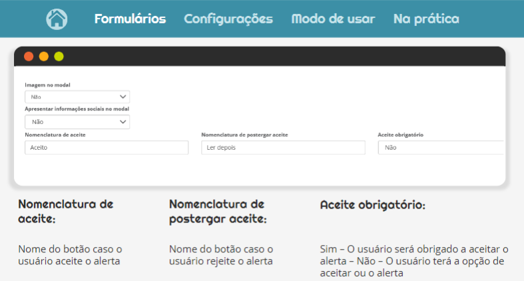Click the 'Nomenclatura de aceite:' heading

[65, 211]
